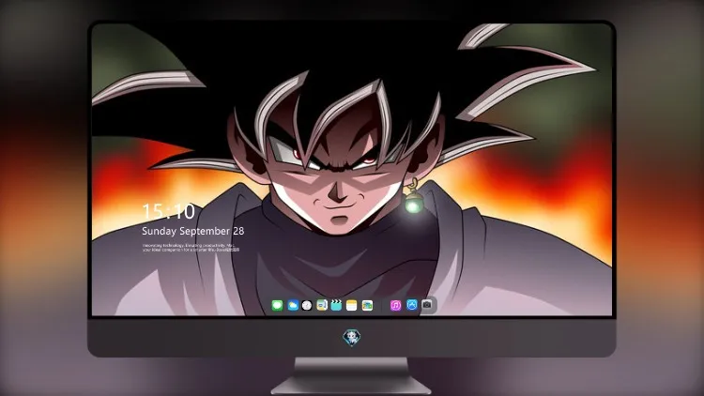Open the photo gallery app in dock
Screen dimensions: 704x396
[367, 306]
